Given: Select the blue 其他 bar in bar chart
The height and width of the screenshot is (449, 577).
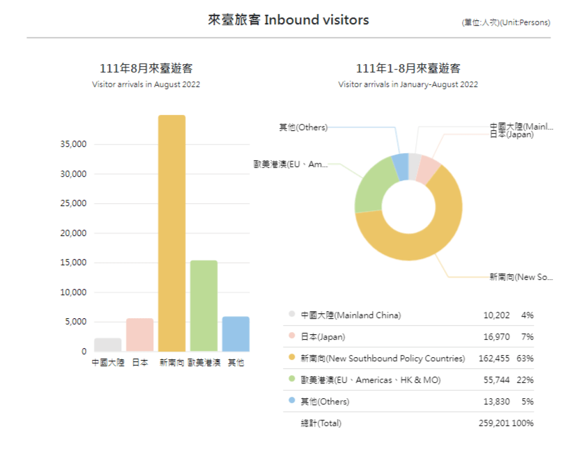Looking at the screenshot, I should pos(236,334).
